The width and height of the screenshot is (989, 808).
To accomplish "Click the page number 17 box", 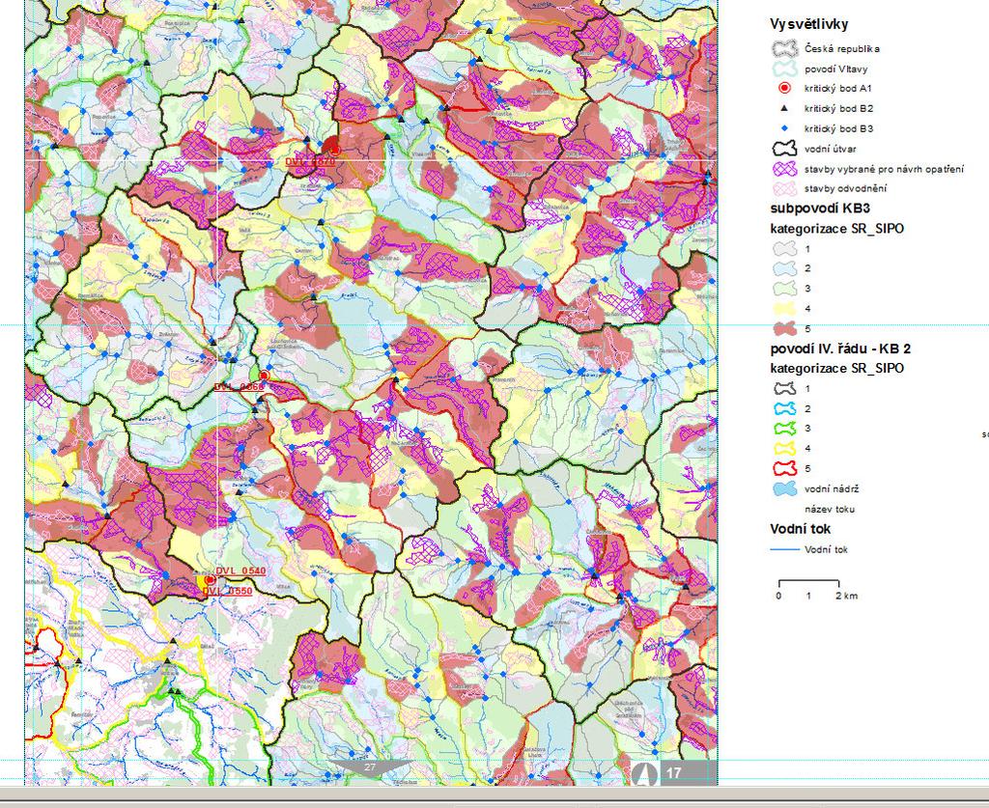I will point(687,772).
